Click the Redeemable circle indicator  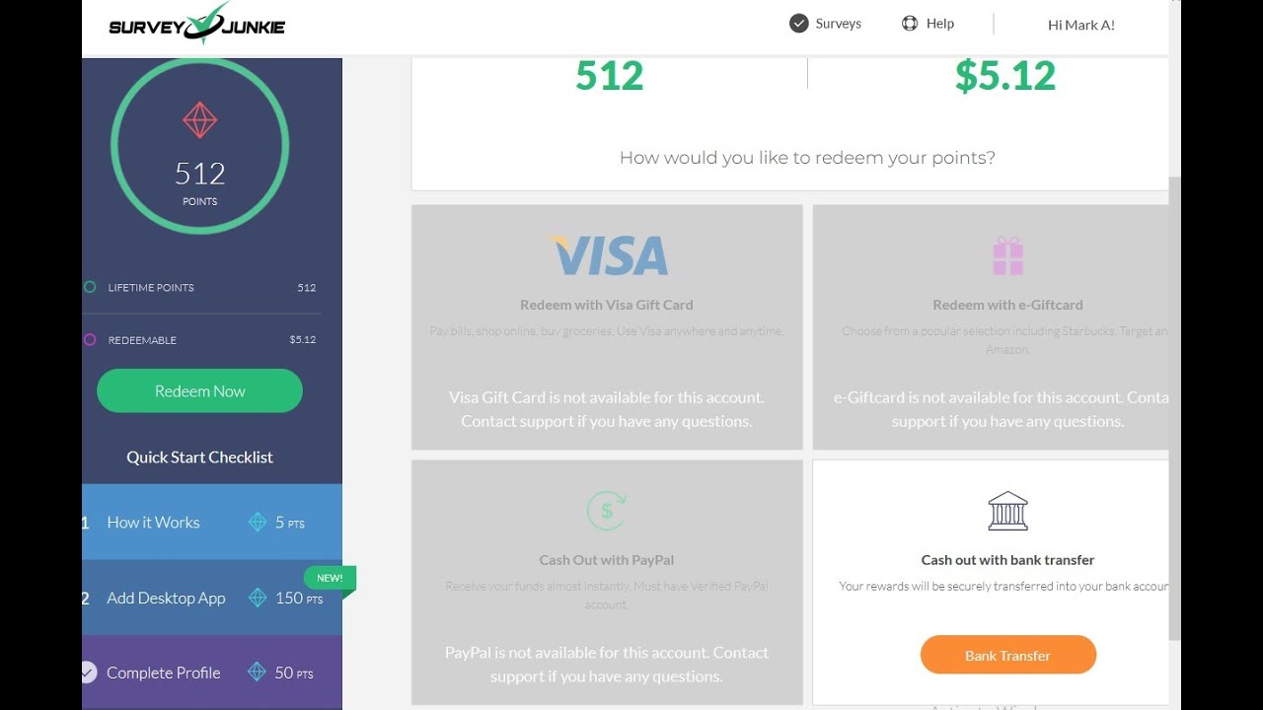[90, 339]
